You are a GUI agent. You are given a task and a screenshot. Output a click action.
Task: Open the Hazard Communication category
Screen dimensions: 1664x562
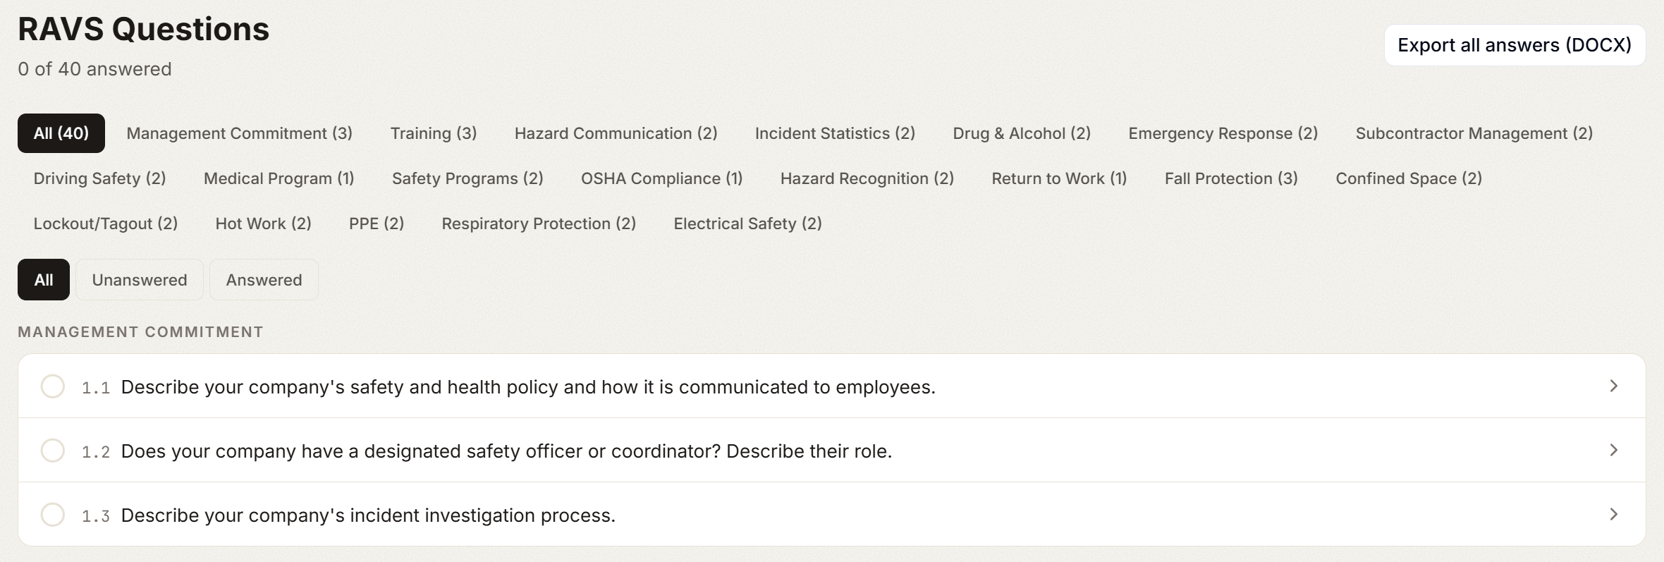616,133
